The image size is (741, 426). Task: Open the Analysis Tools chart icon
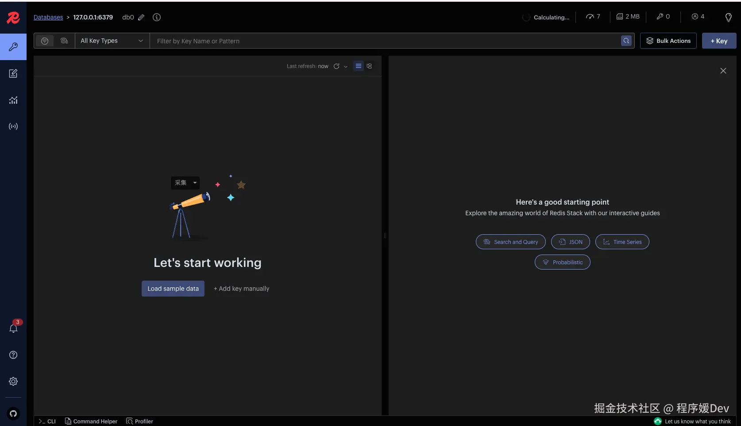[x=13, y=100]
